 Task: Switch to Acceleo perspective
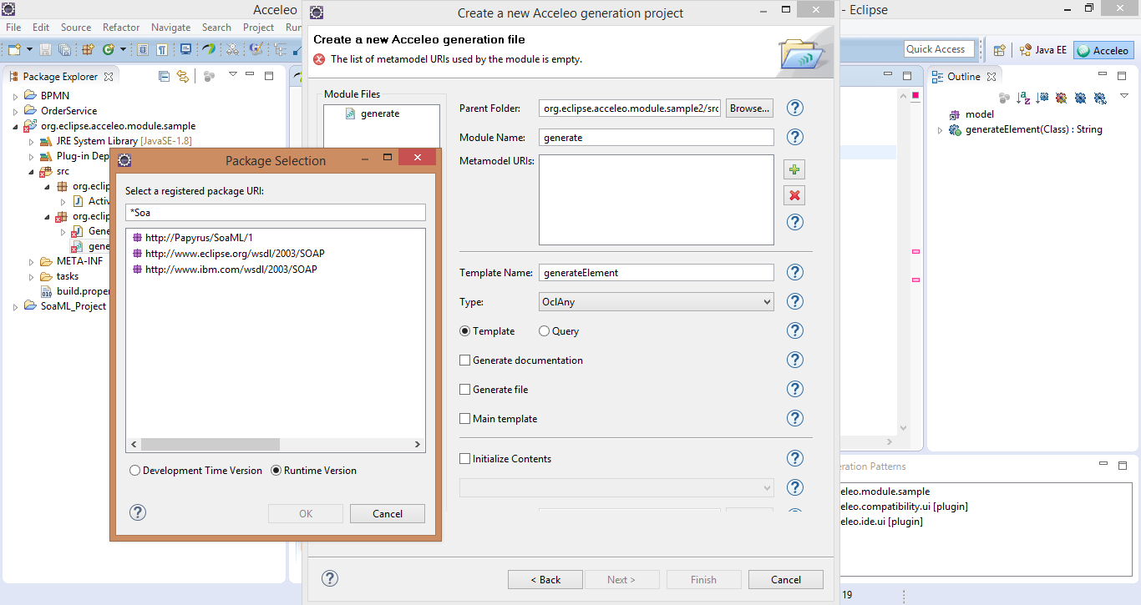(1104, 50)
